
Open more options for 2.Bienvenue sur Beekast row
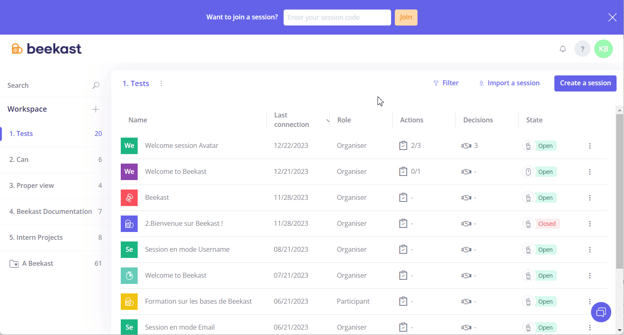(x=590, y=224)
